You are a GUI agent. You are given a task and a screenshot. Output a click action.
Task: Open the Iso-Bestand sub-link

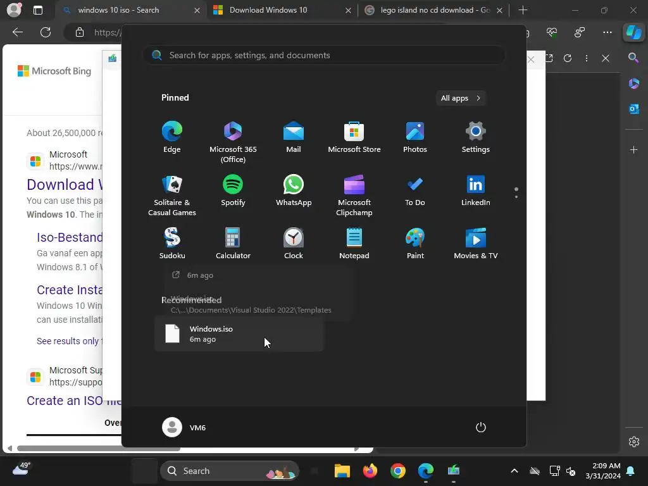[x=70, y=237]
